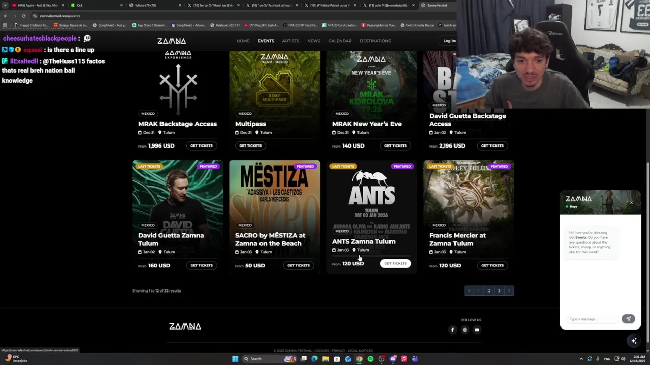Open the taskbar clock showing 2:31 AM
Image resolution: width=650 pixels, height=365 pixels.
pos(637,359)
